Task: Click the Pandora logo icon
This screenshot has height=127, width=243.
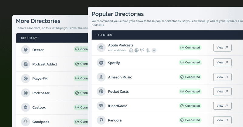Action: [101, 120]
